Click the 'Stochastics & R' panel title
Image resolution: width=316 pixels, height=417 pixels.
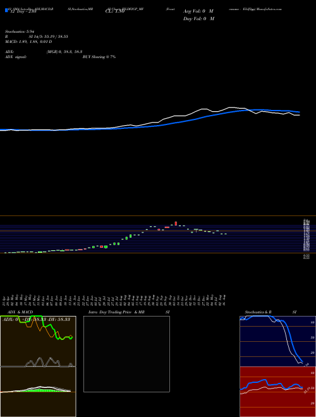258,312
